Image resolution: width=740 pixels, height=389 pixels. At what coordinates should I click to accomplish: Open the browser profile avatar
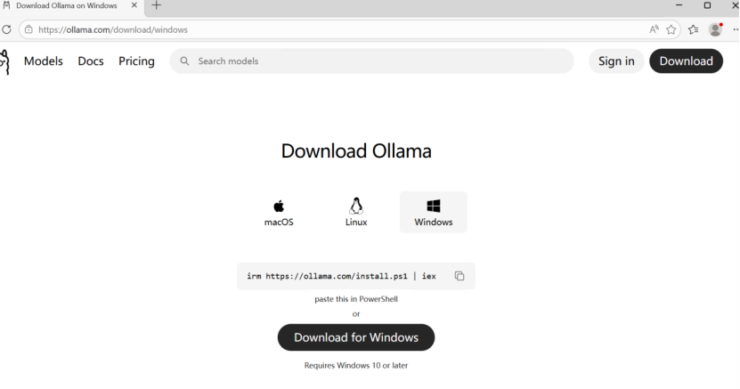point(715,29)
